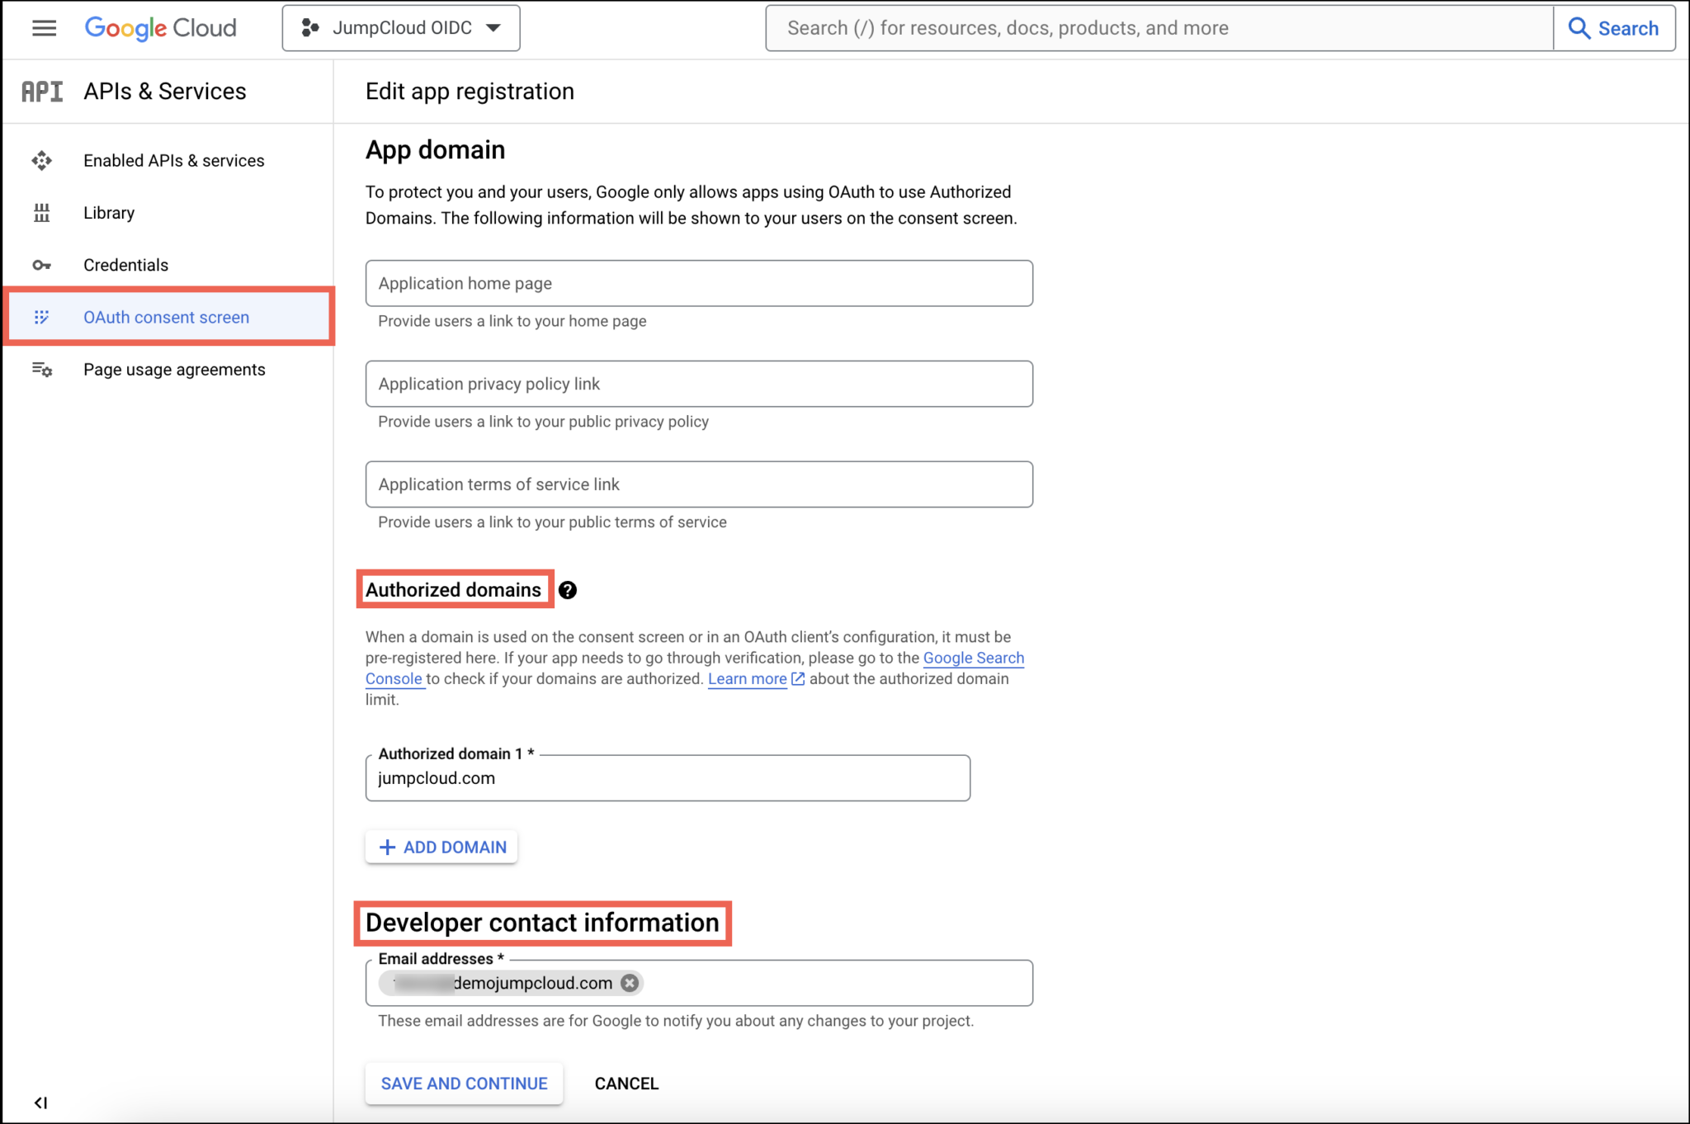Viewport: 1690px width, 1124px height.
Task: Open the JumpCloud OIDC project picker
Action: (401, 27)
